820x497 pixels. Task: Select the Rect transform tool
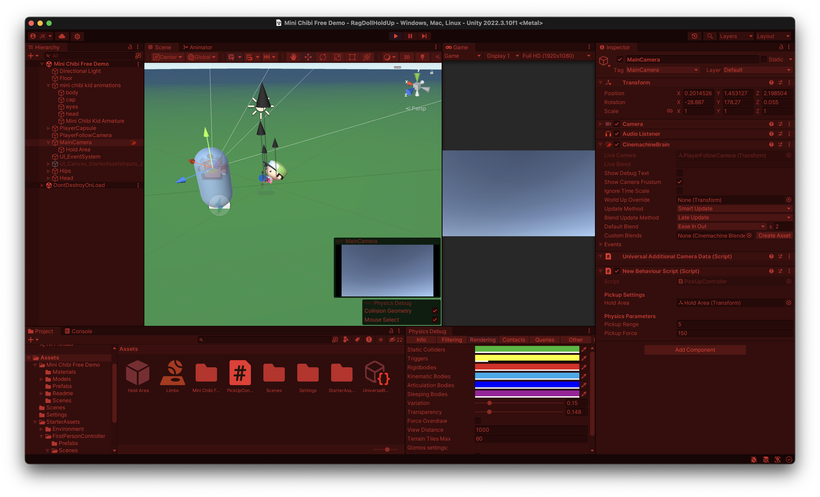click(352, 57)
